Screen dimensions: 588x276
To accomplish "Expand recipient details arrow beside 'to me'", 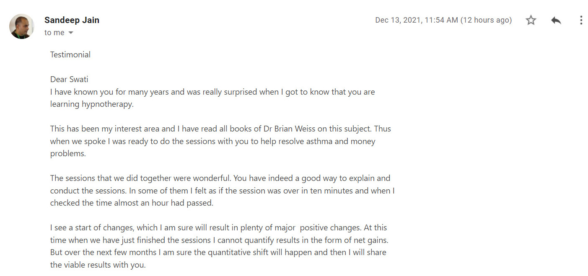I will [x=70, y=33].
